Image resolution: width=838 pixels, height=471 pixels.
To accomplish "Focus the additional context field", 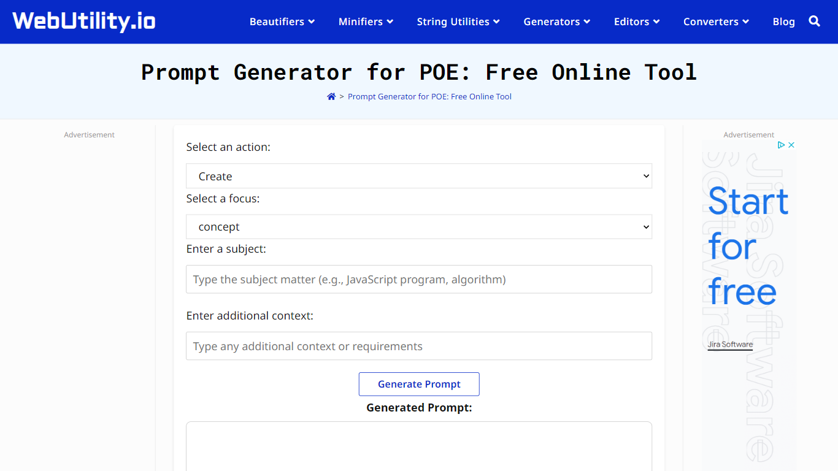I will pyautogui.click(x=418, y=347).
